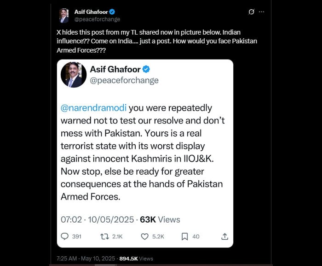Open the small profile avatar at the top of the post

(x=64, y=16)
